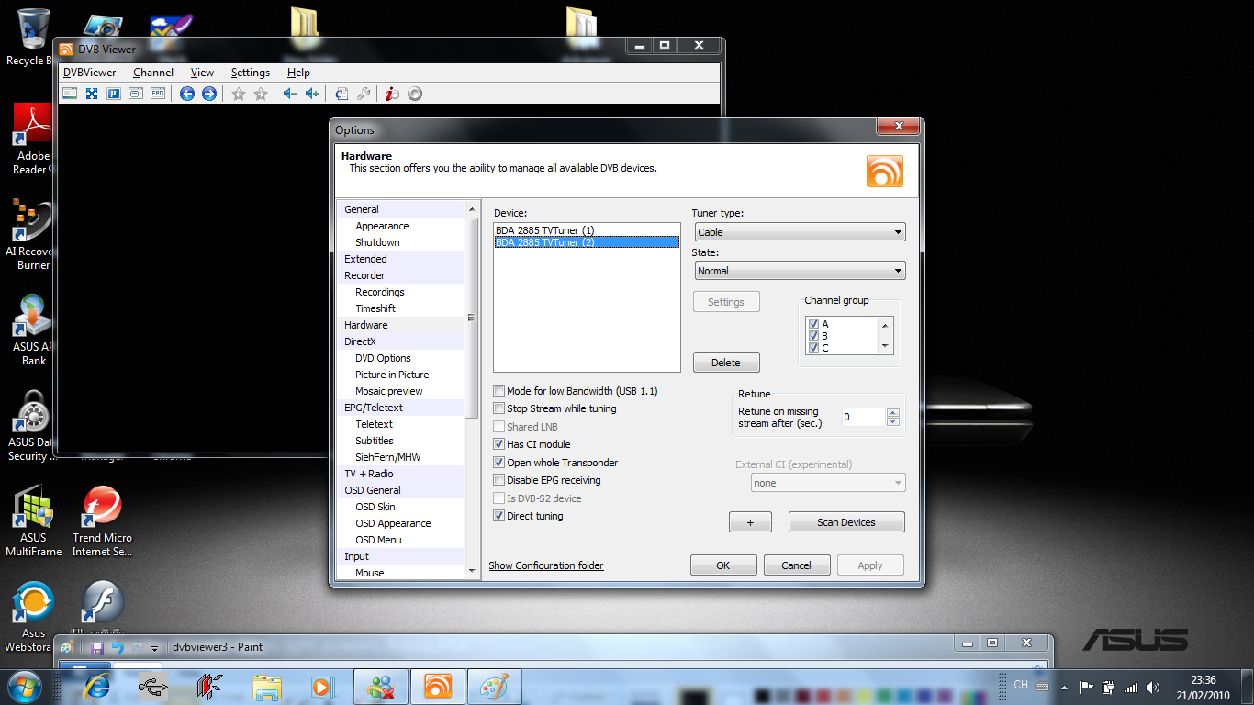Click the options tree vertical scrollbar
This screenshot has width=1254, height=705.
click(x=473, y=318)
